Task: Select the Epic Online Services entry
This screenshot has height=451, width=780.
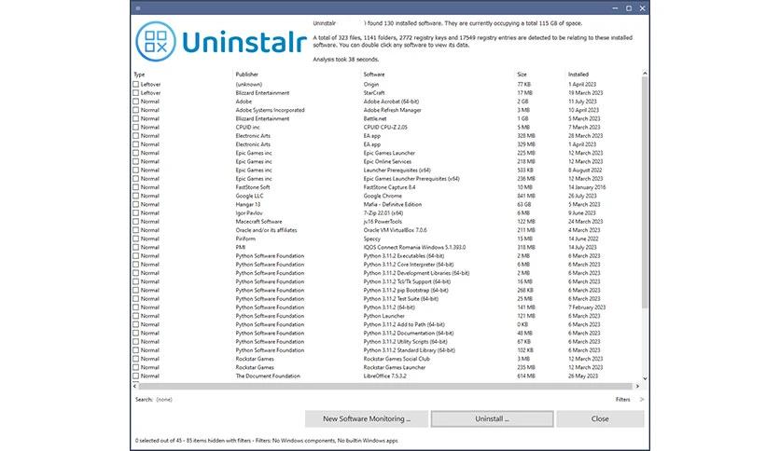Action: [387, 161]
